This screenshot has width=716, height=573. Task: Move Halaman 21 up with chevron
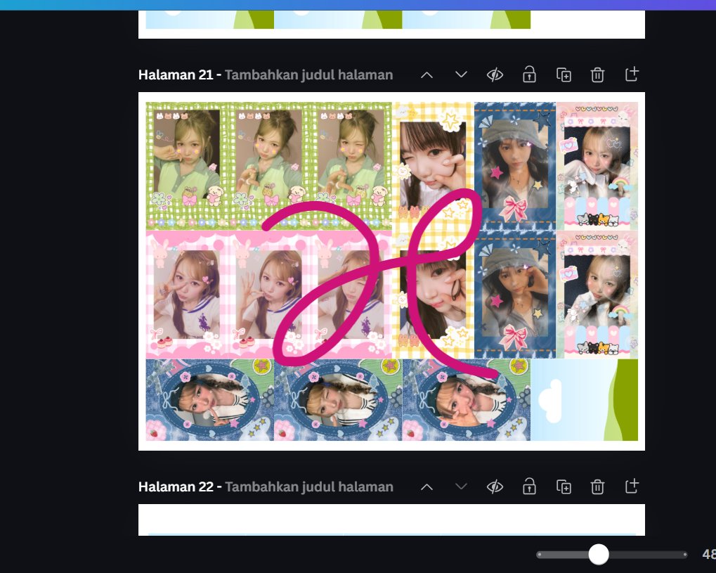427,75
